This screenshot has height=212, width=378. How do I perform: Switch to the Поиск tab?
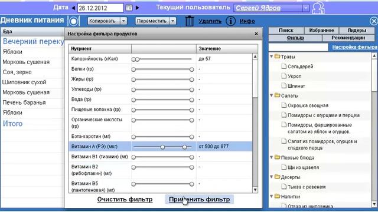tap(286, 30)
